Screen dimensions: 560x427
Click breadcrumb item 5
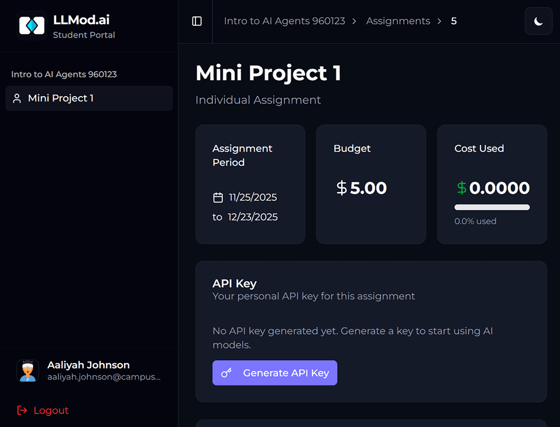coord(454,21)
